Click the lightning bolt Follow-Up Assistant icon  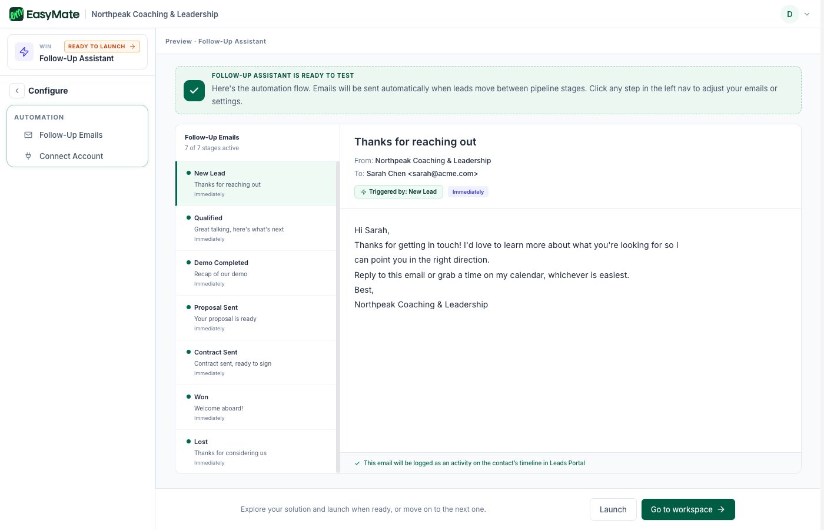(x=24, y=52)
